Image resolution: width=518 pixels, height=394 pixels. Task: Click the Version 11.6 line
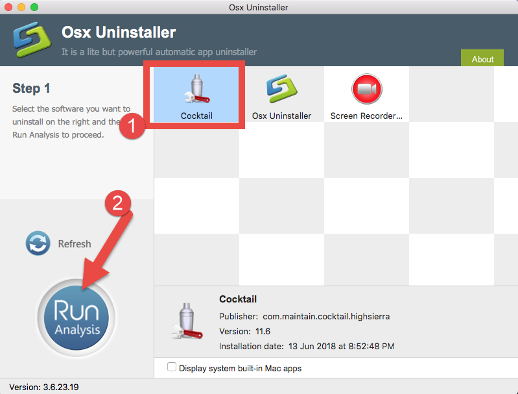244,331
